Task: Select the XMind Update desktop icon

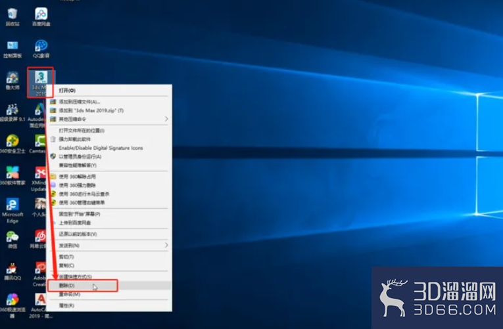Action: pos(38,179)
